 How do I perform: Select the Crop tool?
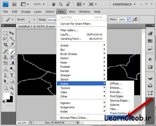tap(5, 44)
